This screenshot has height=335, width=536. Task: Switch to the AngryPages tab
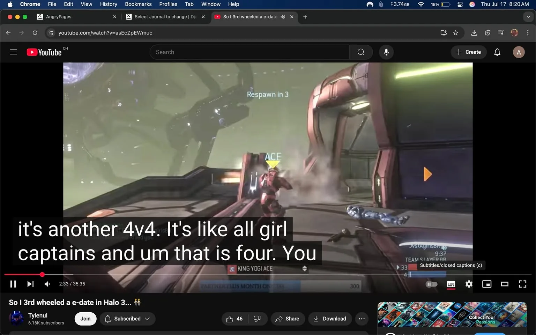[59, 16]
